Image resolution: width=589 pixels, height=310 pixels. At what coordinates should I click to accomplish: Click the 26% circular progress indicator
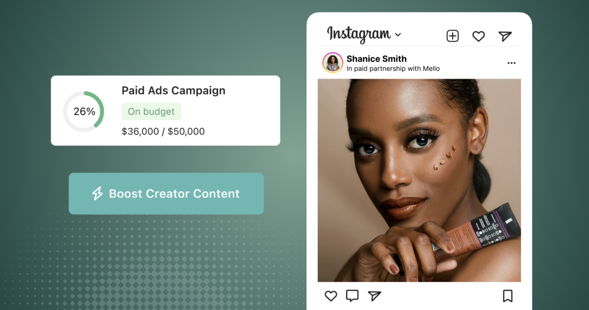pyautogui.click(x=84, y=112)
